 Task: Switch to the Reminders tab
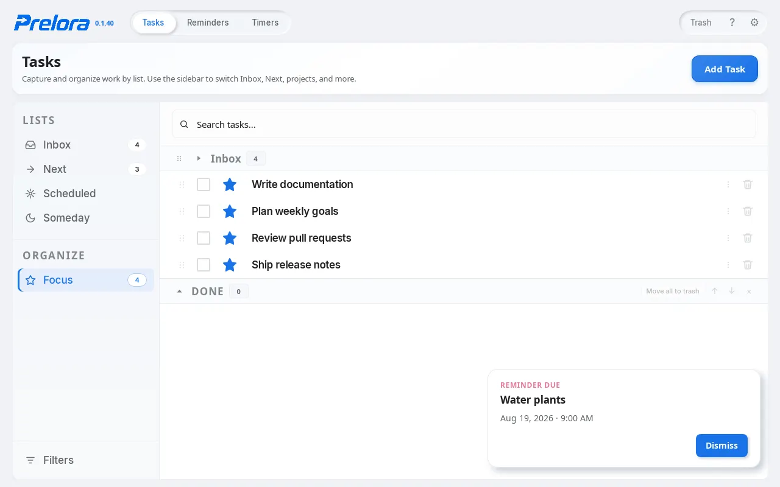click(208, 23)
